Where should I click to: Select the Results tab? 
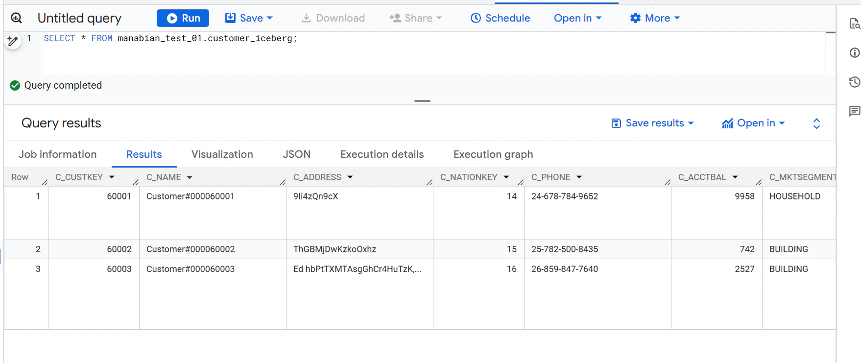pos(144,154)
